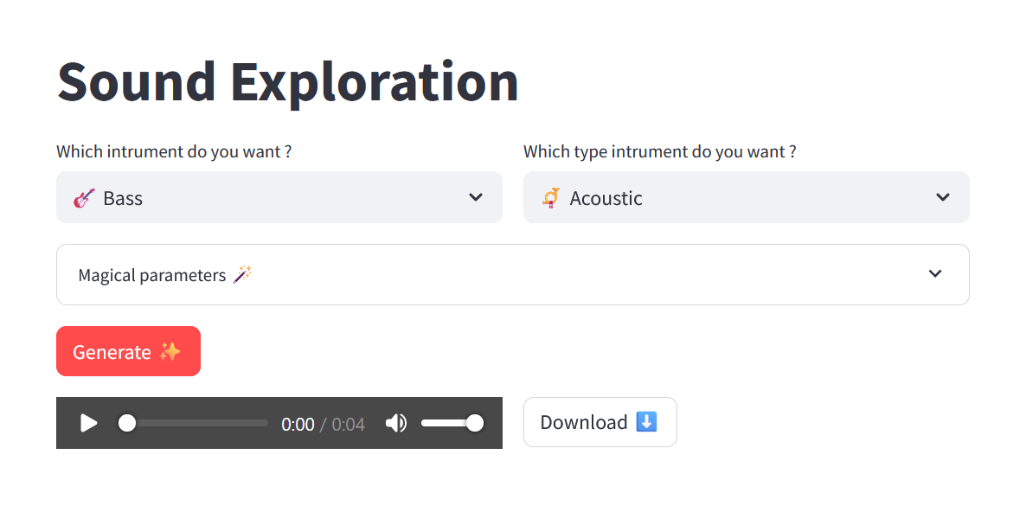
Task: Click the Sound Exploration heading
Action: click(287, 81)
